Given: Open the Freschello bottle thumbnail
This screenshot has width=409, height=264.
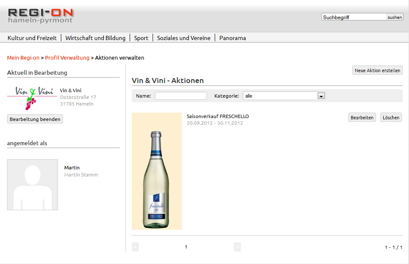Looking at the screenshot, I should pyautogui.click(x=157, y=171).
